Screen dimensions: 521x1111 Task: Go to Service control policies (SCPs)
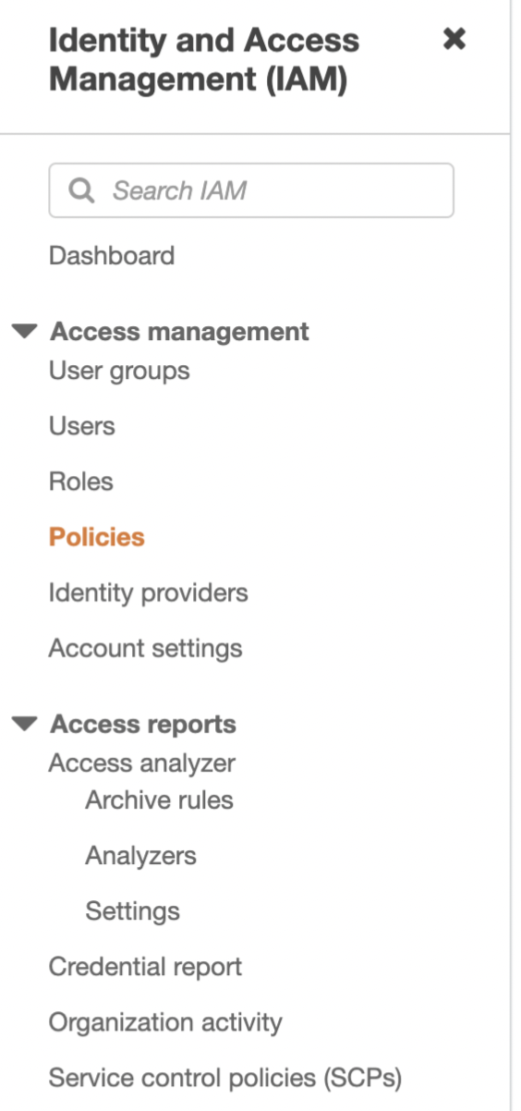click(225, 1078)
